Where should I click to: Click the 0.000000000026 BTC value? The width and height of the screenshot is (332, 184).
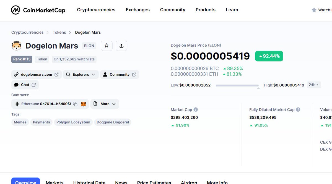[195, 69]
